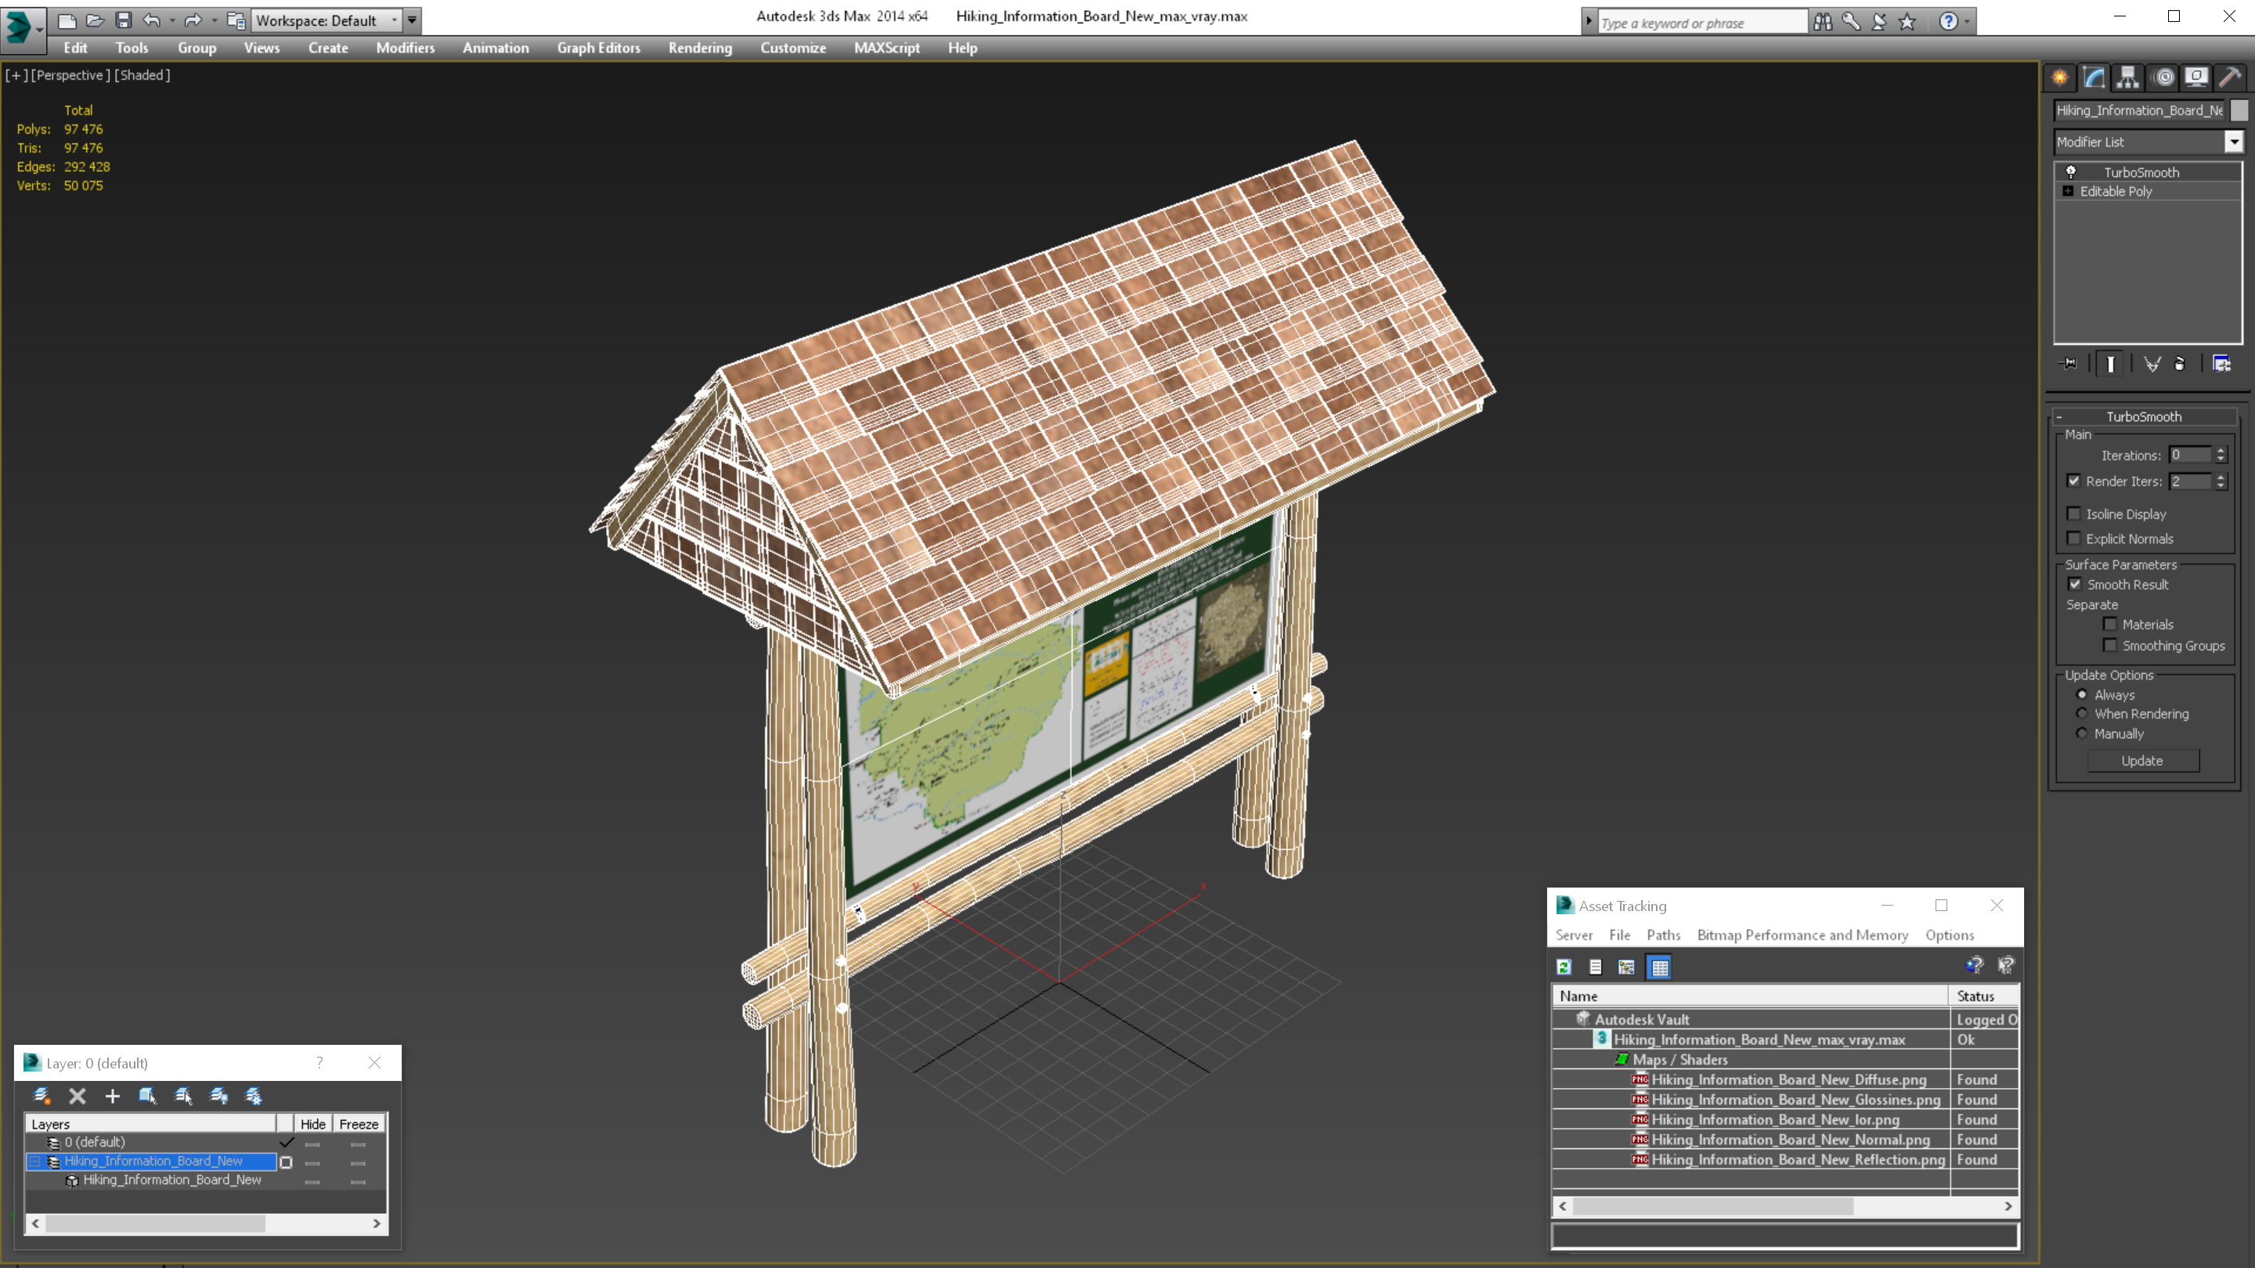Screen dimensions: 2255x1268
Task: Remove modifier from the stack icon
Action: [x=2180, y=363]
